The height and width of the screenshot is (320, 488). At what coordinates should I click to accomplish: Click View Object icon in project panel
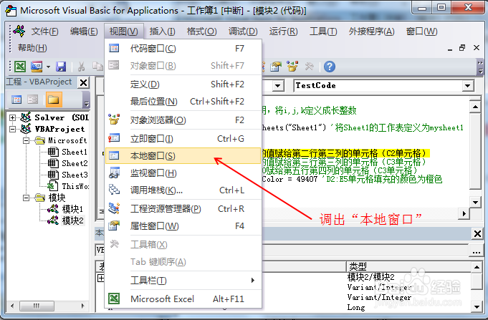tap(32, 100)
